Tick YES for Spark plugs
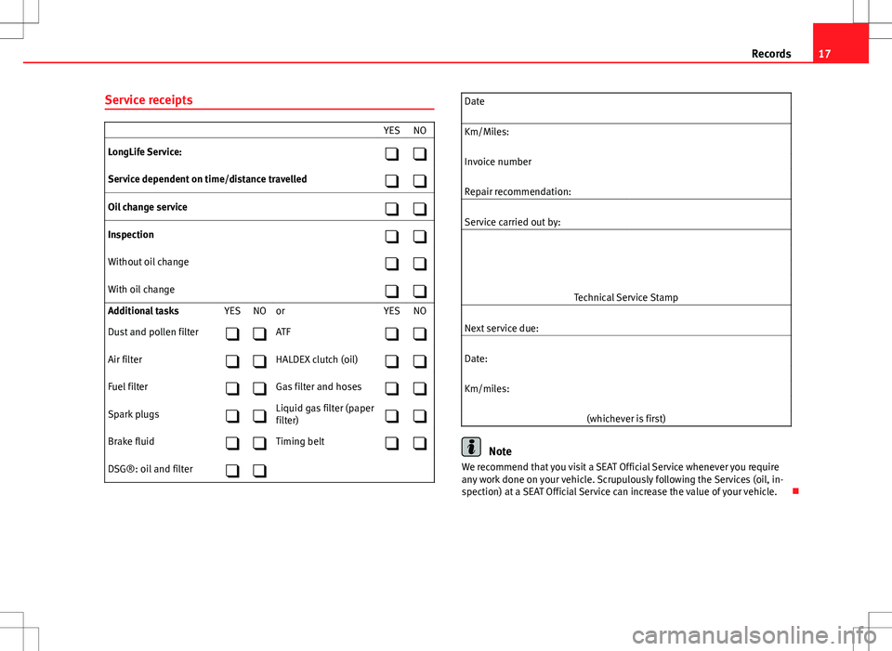The width and height of the screenshot is (892, 651). [x=232, y=417]
